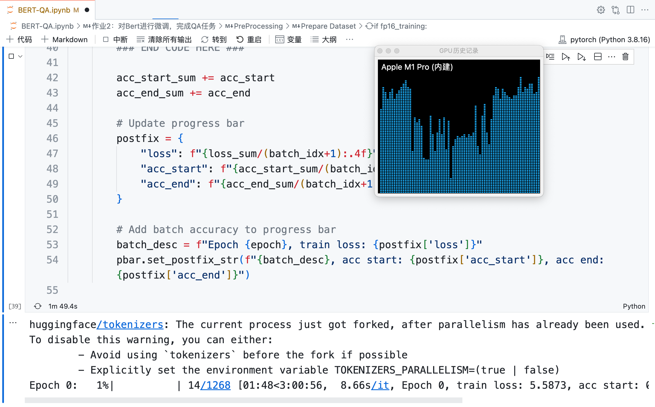Open the source control diff icon
The height and width of the screenshot is (407, 655).
[616, 10]
